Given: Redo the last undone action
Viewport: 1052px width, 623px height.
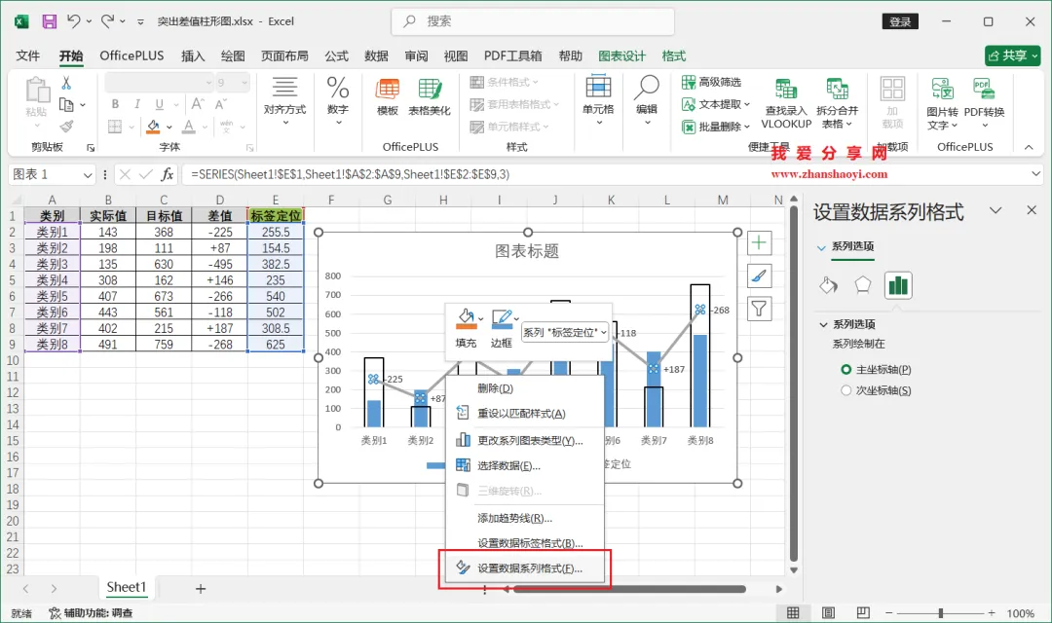Looking at the screenshot, I should (107, 21).
